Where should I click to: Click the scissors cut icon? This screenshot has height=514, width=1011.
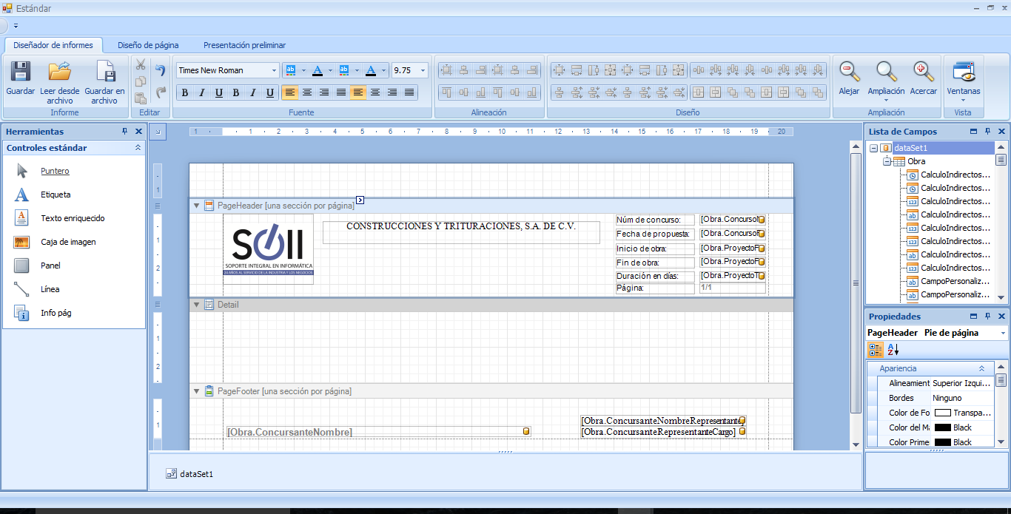point(141,64)
